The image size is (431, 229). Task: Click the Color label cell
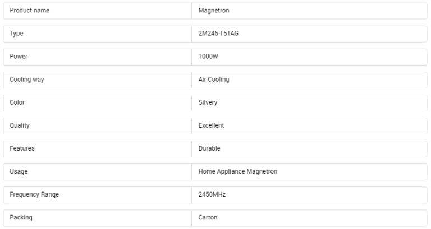(98, 103)
